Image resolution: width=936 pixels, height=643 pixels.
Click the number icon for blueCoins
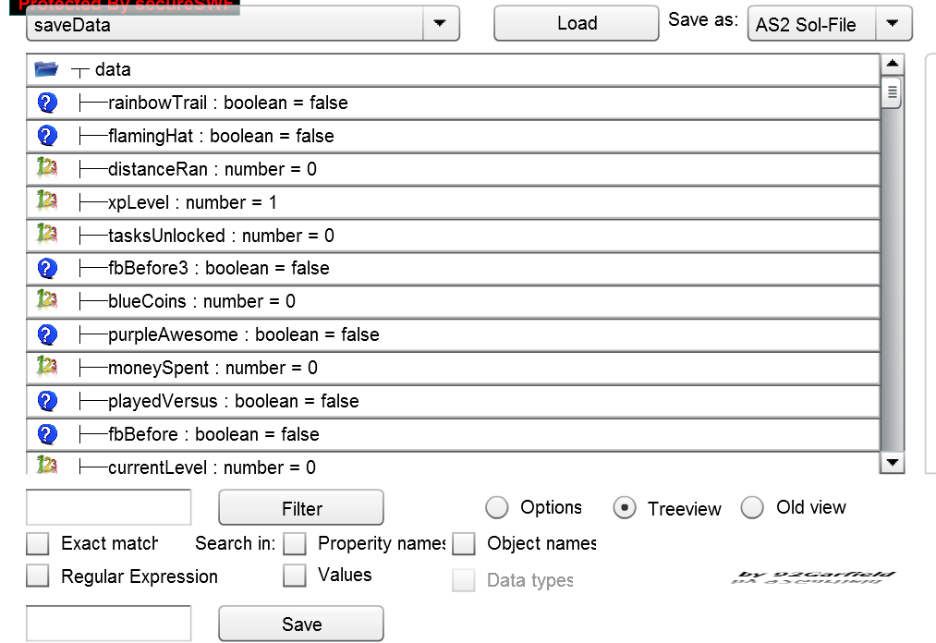(46, 299)
